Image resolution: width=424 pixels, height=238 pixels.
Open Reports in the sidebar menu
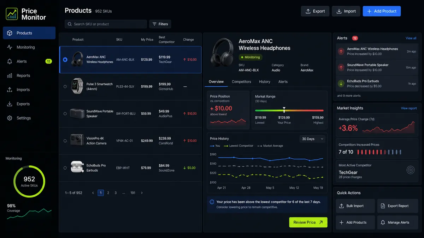coord(29,75)
